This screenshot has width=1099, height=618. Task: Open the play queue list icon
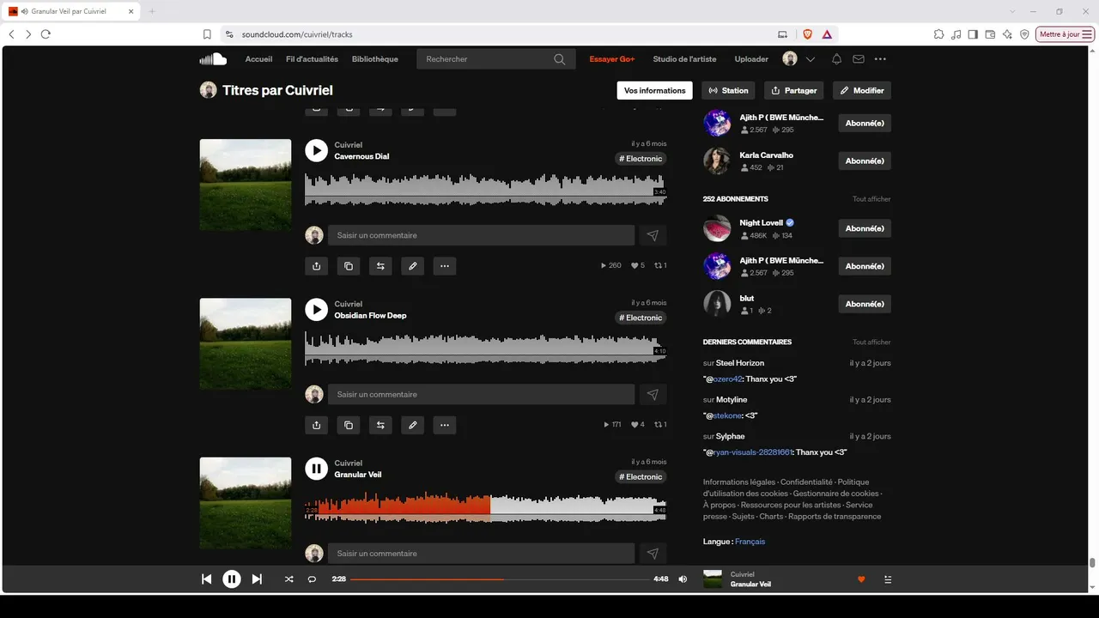(x=888, y=579)
